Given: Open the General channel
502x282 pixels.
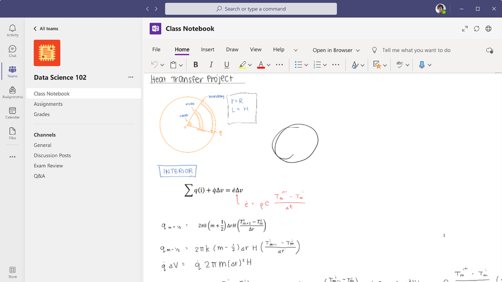Looking at the screenshot, I should (x=42, y=145).
